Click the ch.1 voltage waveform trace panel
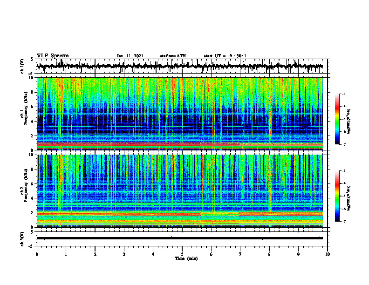 coord(182,66)
